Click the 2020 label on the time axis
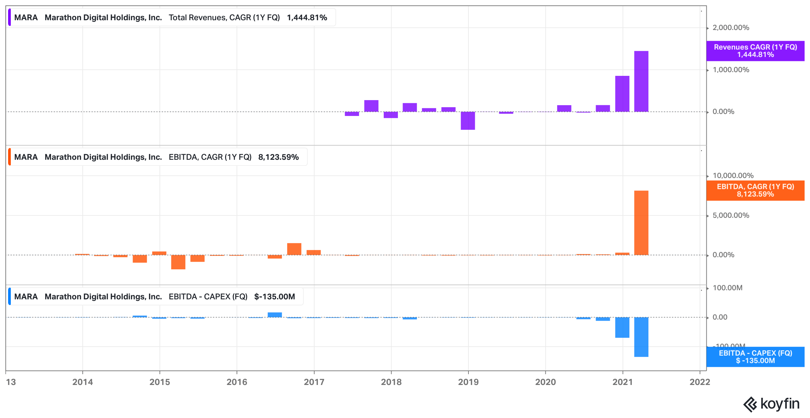The width and height of the screenshot is (810, 418). 545,382
